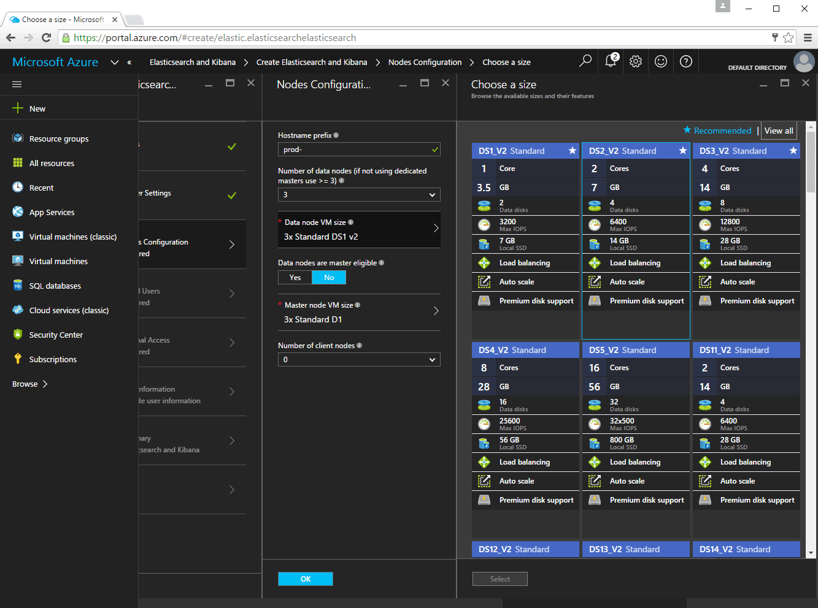Open Master node VM size selector
The image size is (818, 608).
(359, 313)
